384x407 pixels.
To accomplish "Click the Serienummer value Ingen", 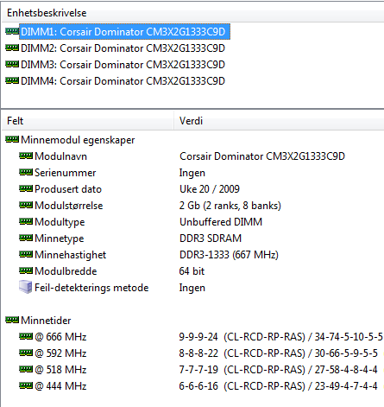I will tap(192, 173).
